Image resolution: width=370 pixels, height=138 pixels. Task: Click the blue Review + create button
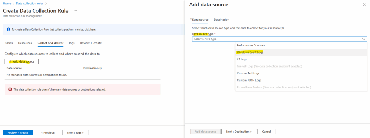click(x=18, y=133)
